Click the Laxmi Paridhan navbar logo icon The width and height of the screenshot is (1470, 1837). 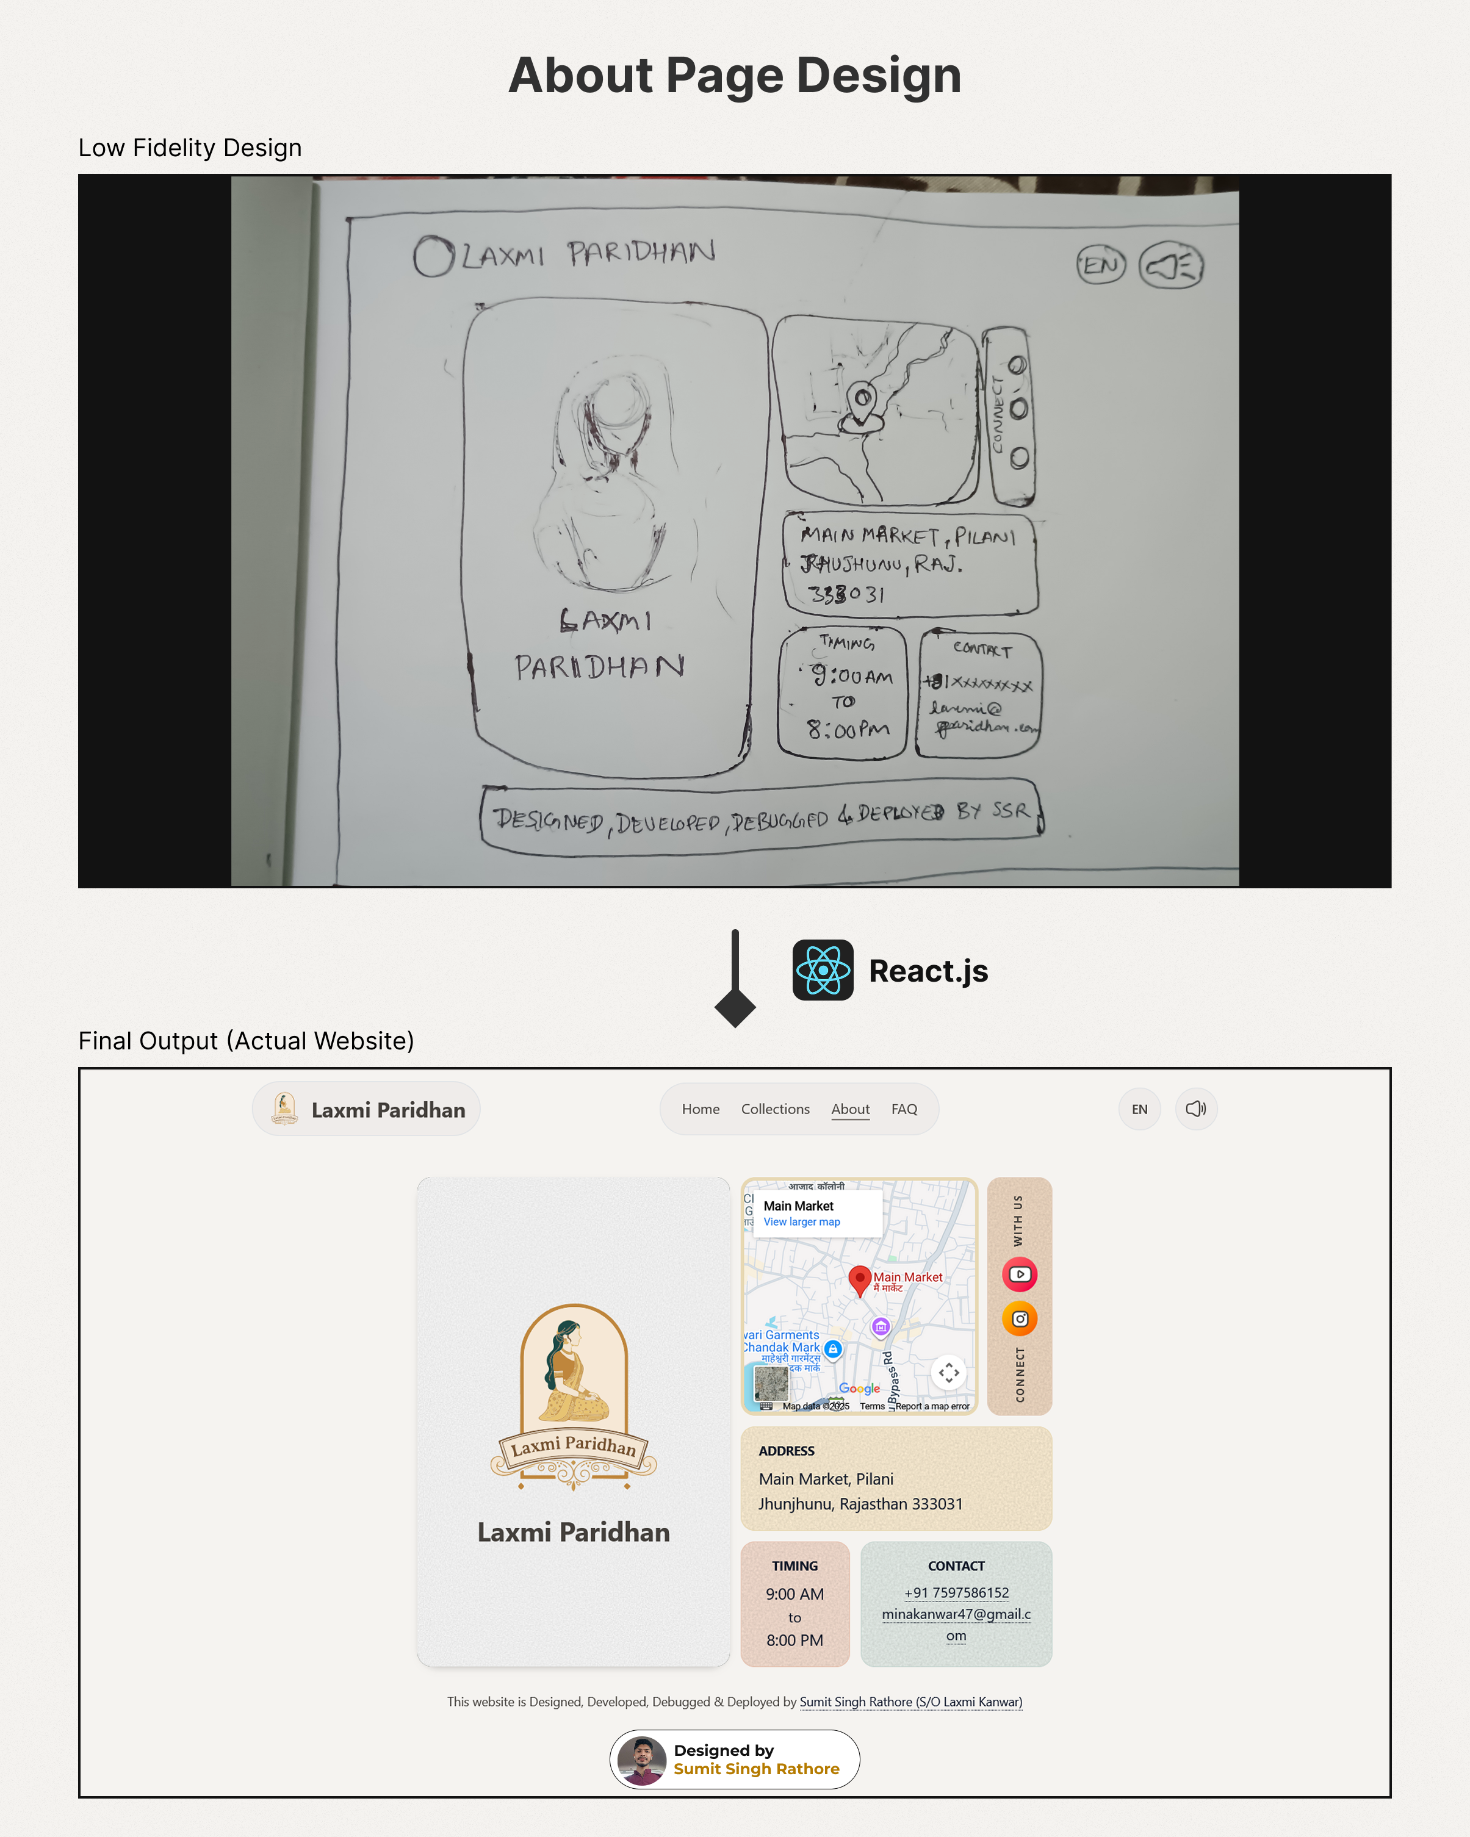284,1109
